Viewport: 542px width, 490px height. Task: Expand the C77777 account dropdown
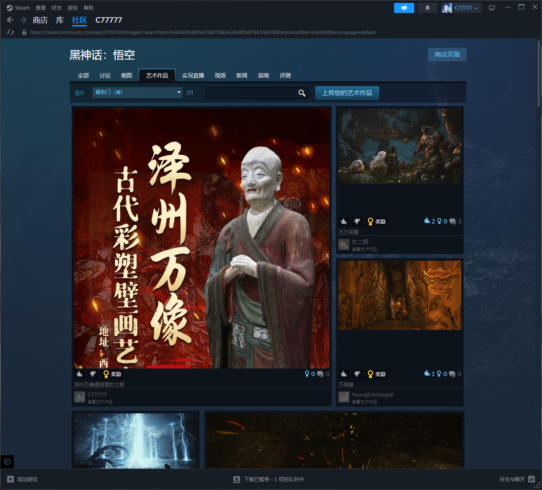click(467, 8)
